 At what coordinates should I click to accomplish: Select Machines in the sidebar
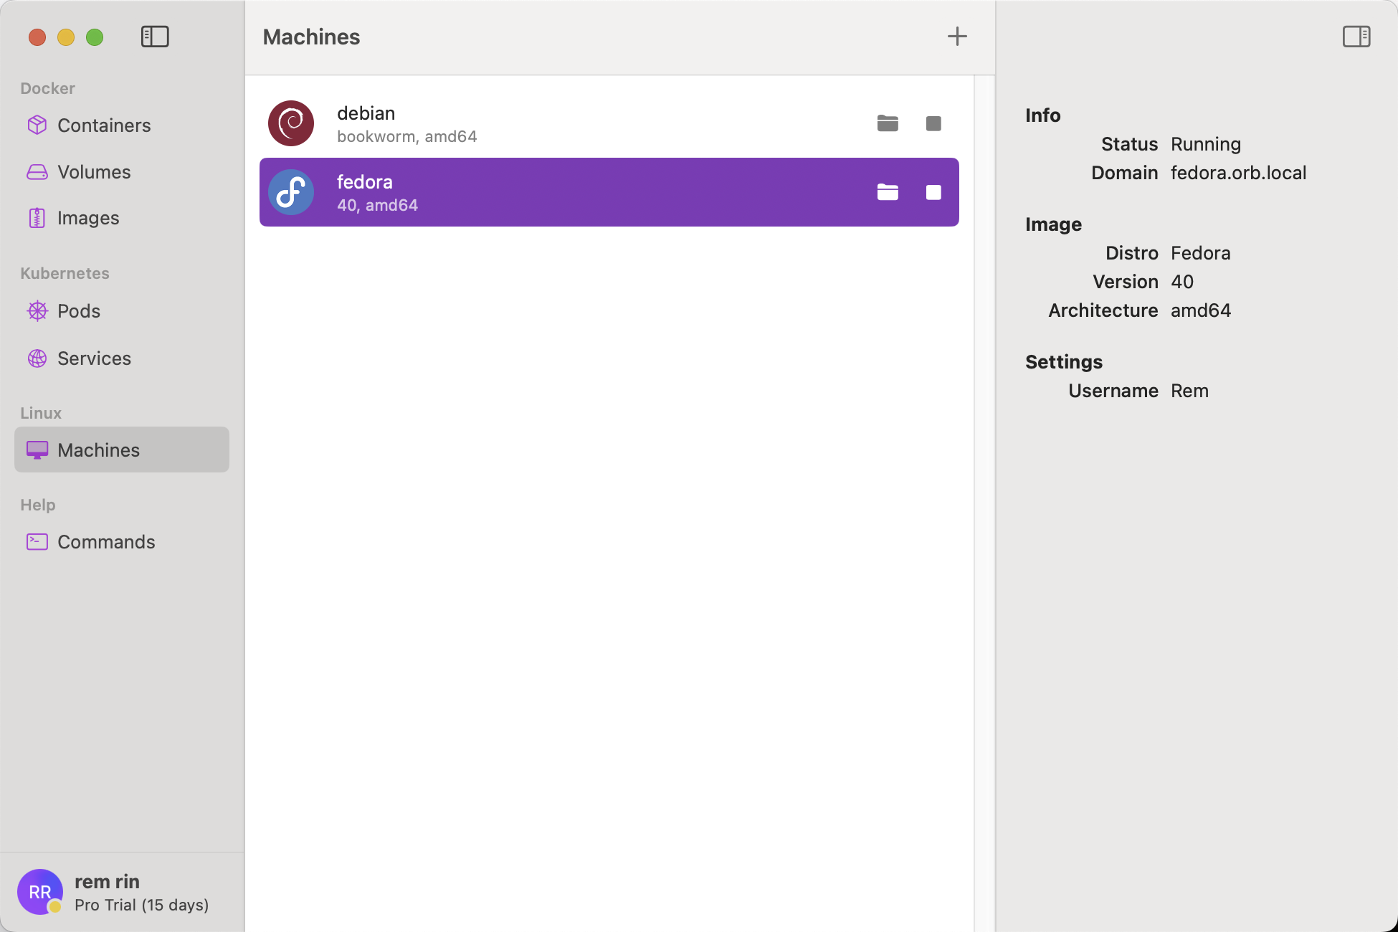pyautogui.click(x=122, y=450)
